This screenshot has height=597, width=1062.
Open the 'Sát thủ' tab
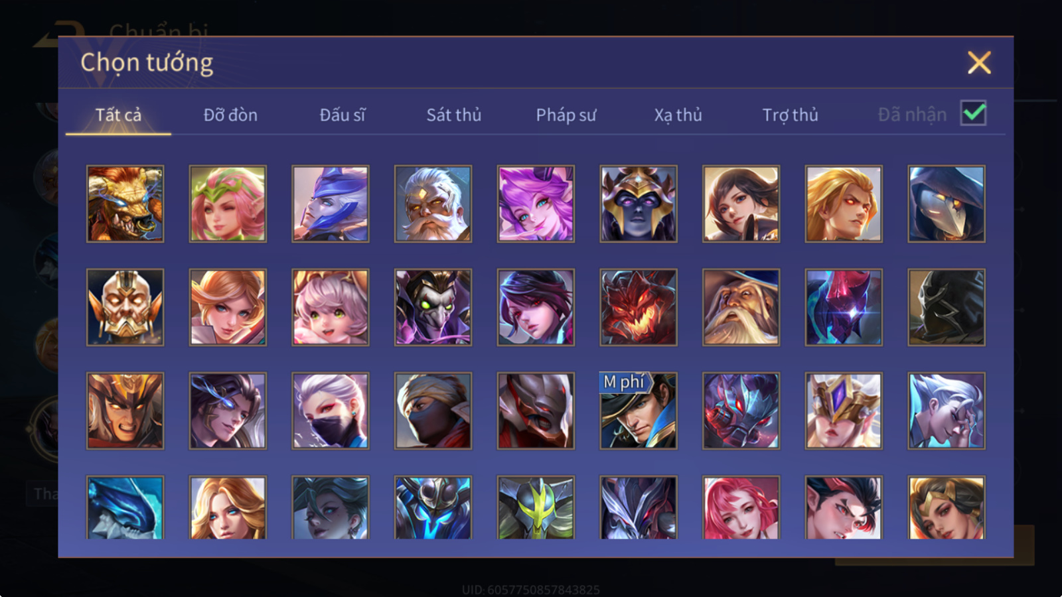point(454,115)
